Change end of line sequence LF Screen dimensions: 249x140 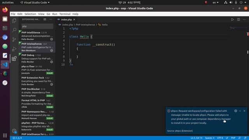pyautogui.click(x=227, y=138)
